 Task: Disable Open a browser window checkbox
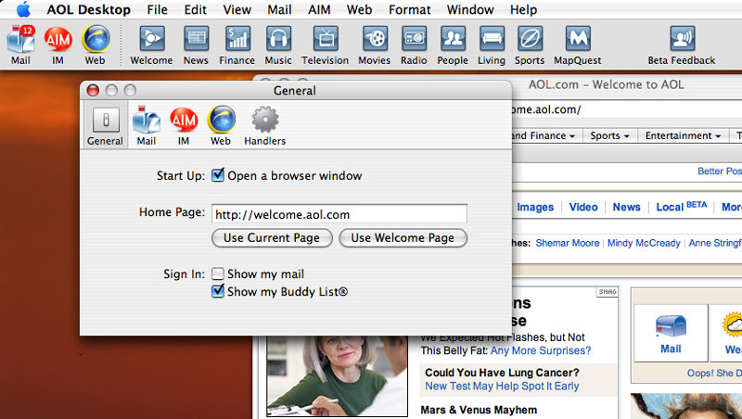tap(218, 175)
